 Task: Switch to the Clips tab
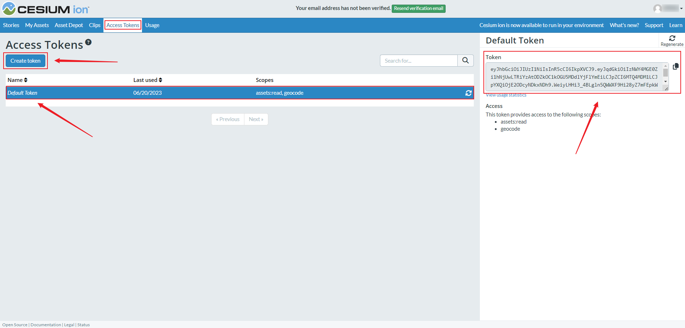pyautogui.click(x=95, y=25)
